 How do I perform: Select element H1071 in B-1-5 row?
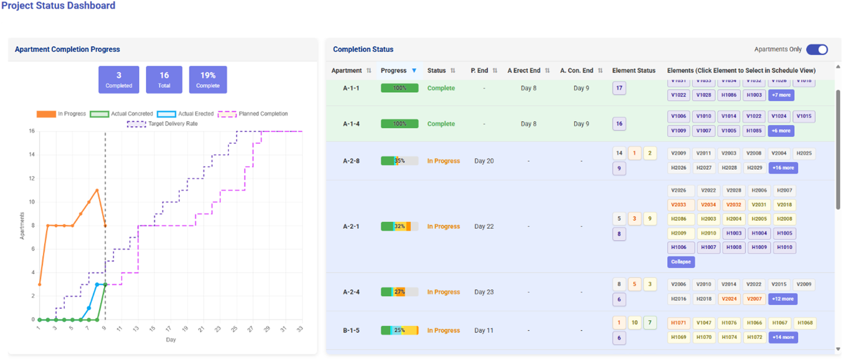pyautogui.click(x=679, y=323)
